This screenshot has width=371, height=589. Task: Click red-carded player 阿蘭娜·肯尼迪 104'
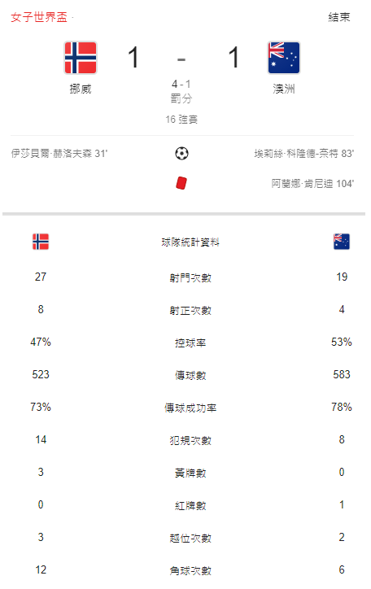[x=312, y=184]
